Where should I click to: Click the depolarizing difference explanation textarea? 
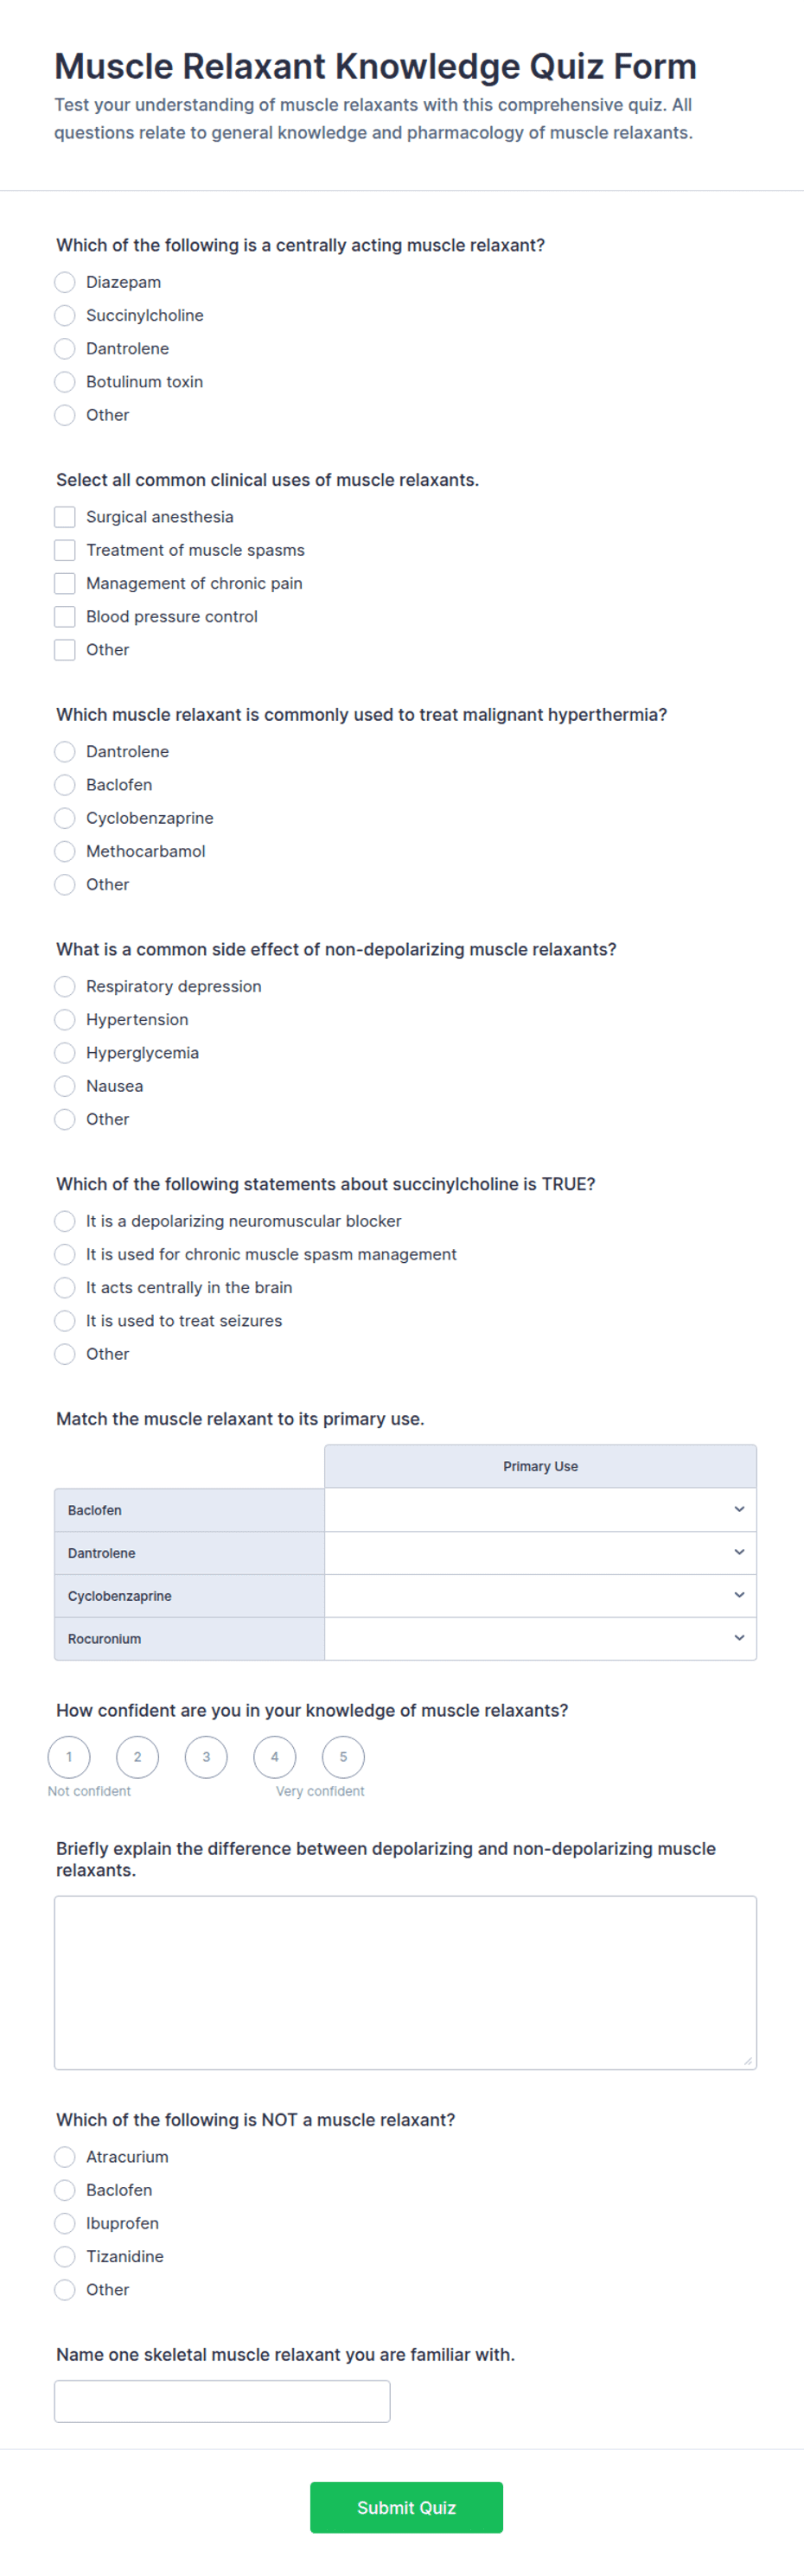pyautogui.click(x=405, y=1983)
